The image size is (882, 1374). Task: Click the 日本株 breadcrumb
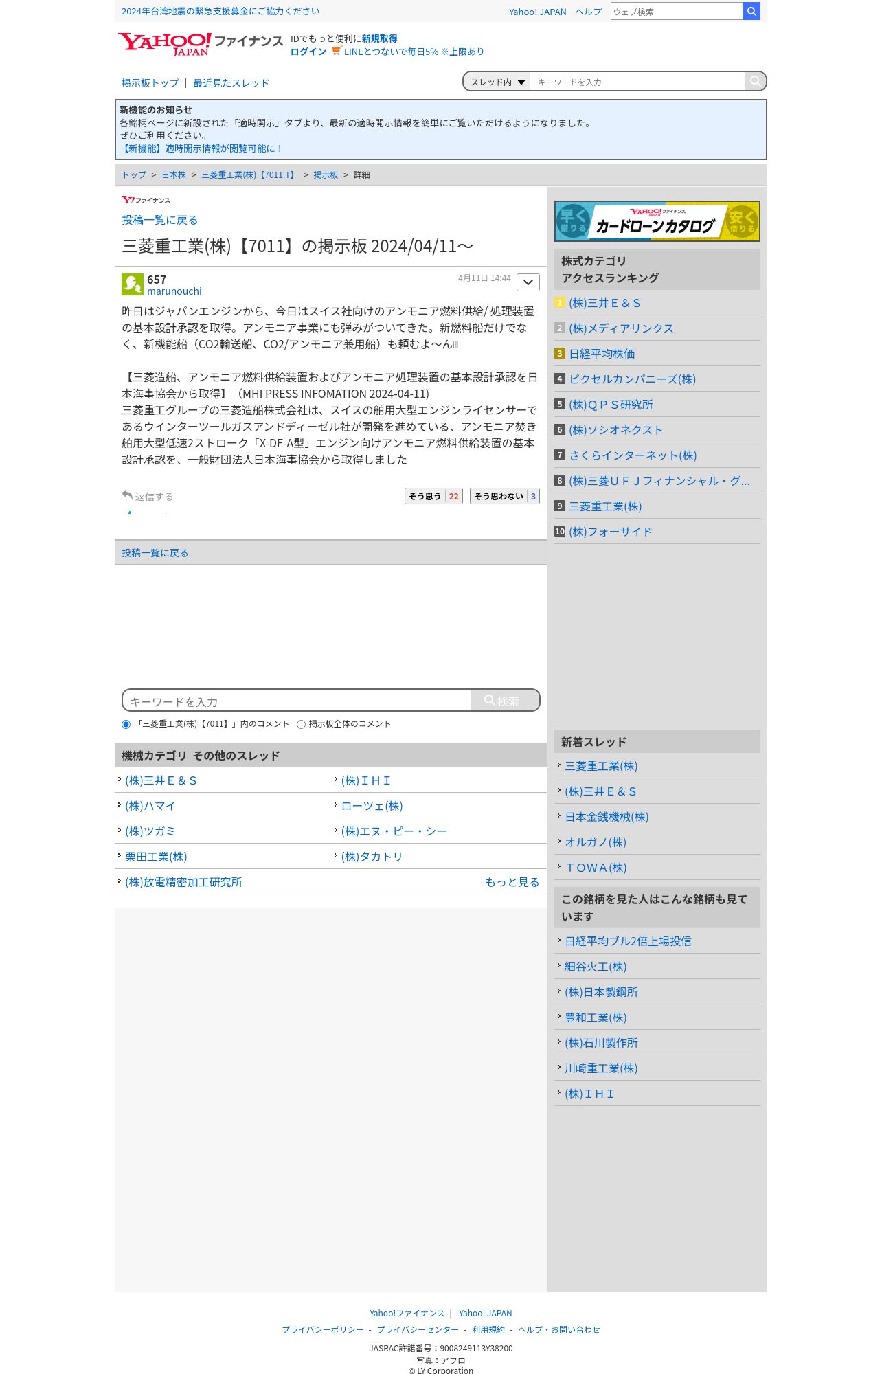pyautogui.click(x=174, y=175)
